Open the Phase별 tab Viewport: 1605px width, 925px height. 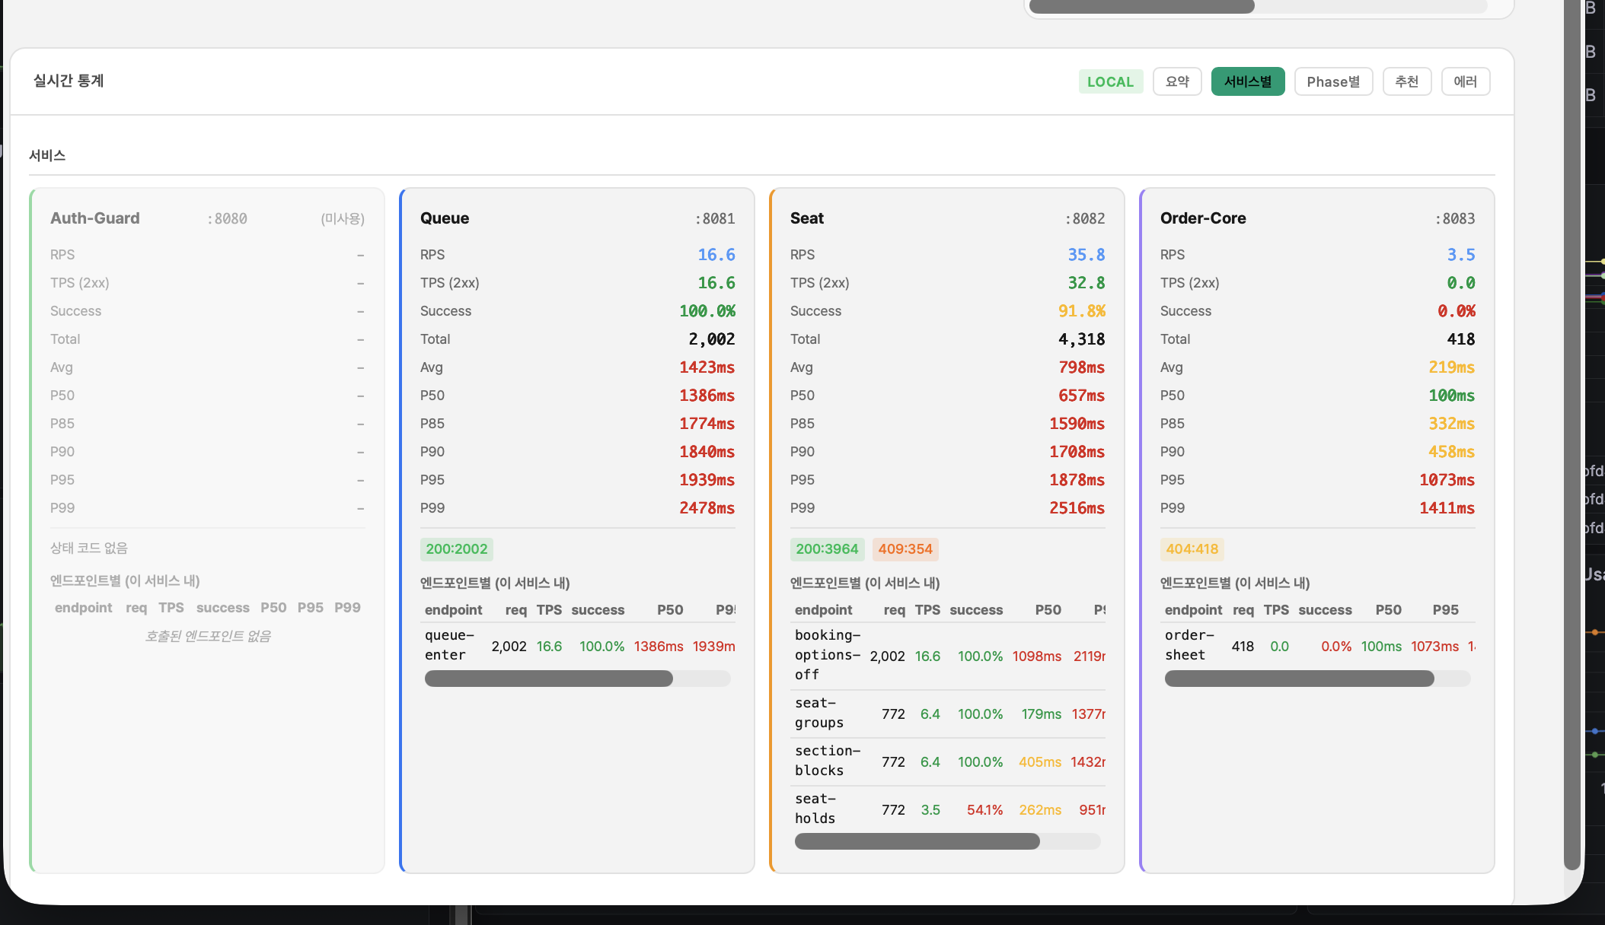click(x=1333, y=81)
